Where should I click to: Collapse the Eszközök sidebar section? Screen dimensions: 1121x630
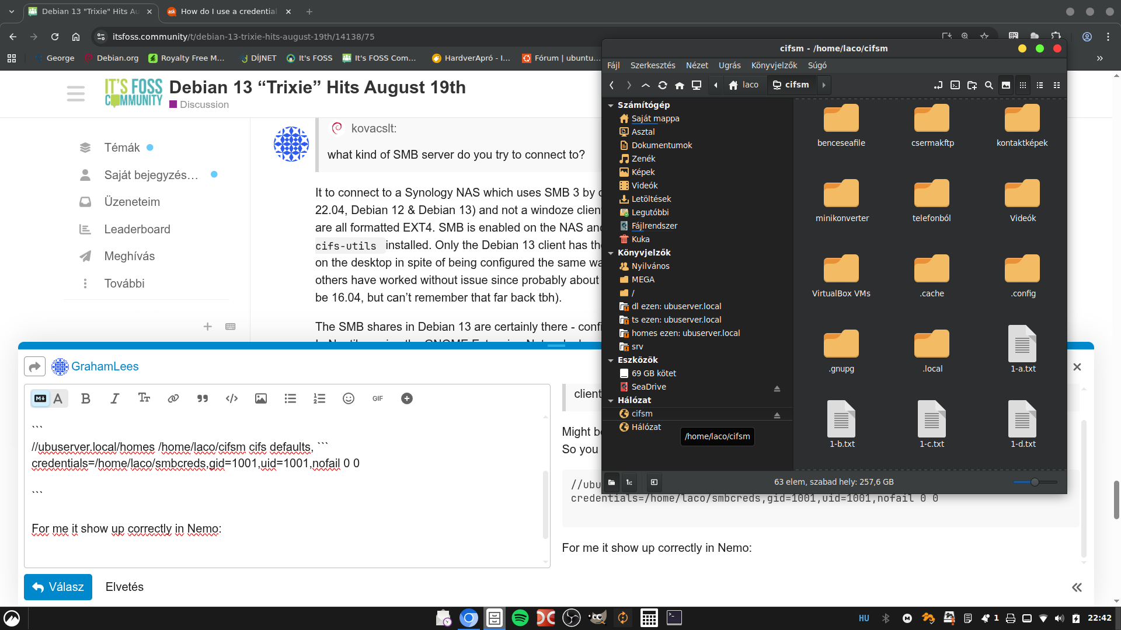[x=611, y=360]
